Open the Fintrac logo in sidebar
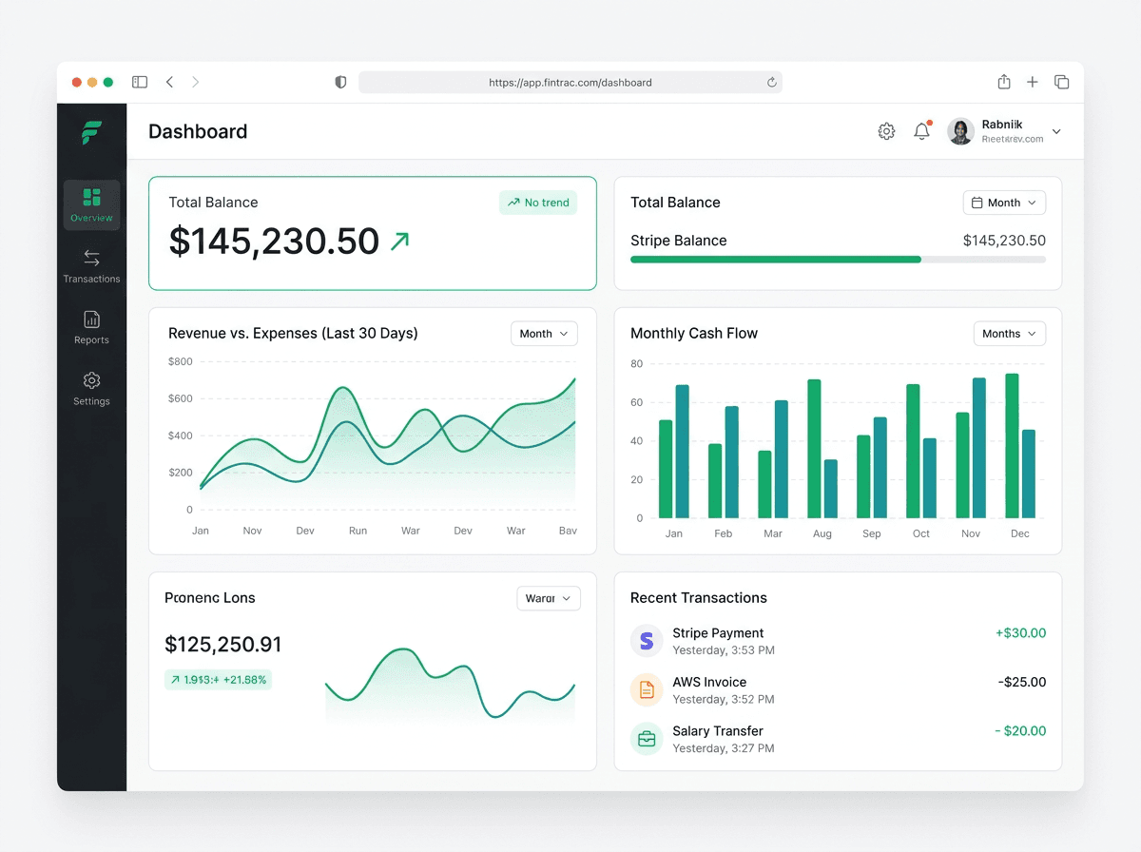 91,133
